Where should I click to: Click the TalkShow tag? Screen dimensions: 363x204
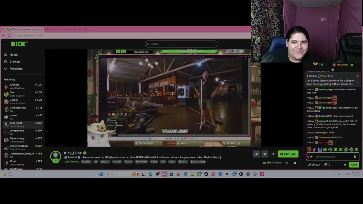coord(141,161)
